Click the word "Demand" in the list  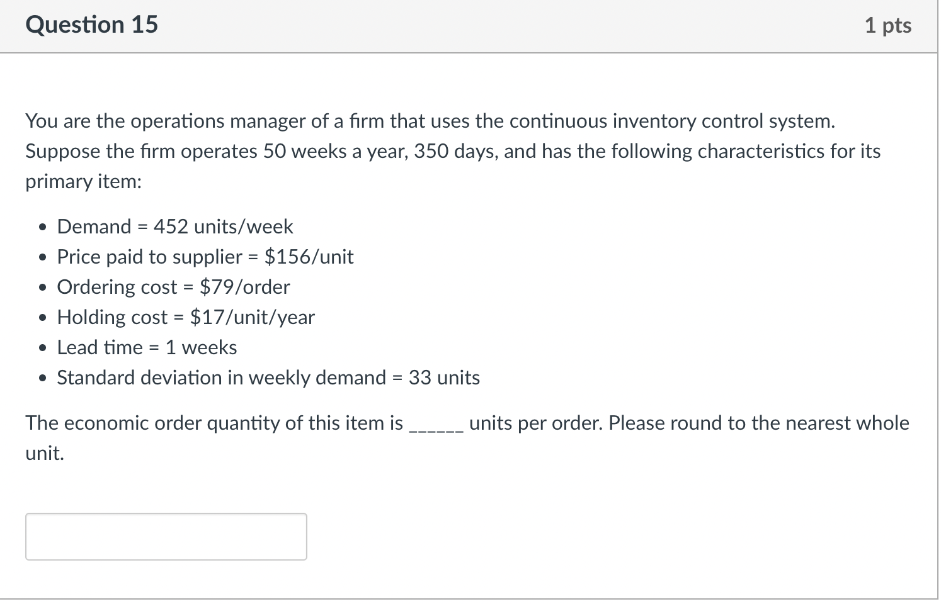(94, 226)
